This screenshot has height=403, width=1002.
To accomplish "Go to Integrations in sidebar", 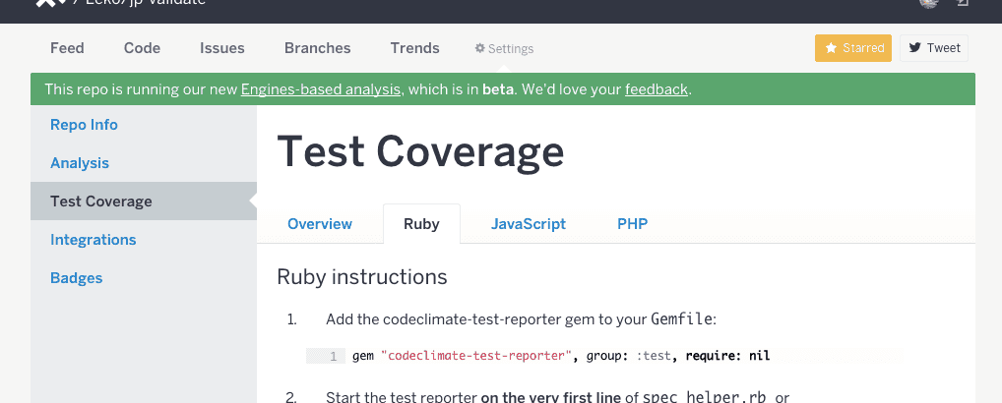I will tap(94, 240).
